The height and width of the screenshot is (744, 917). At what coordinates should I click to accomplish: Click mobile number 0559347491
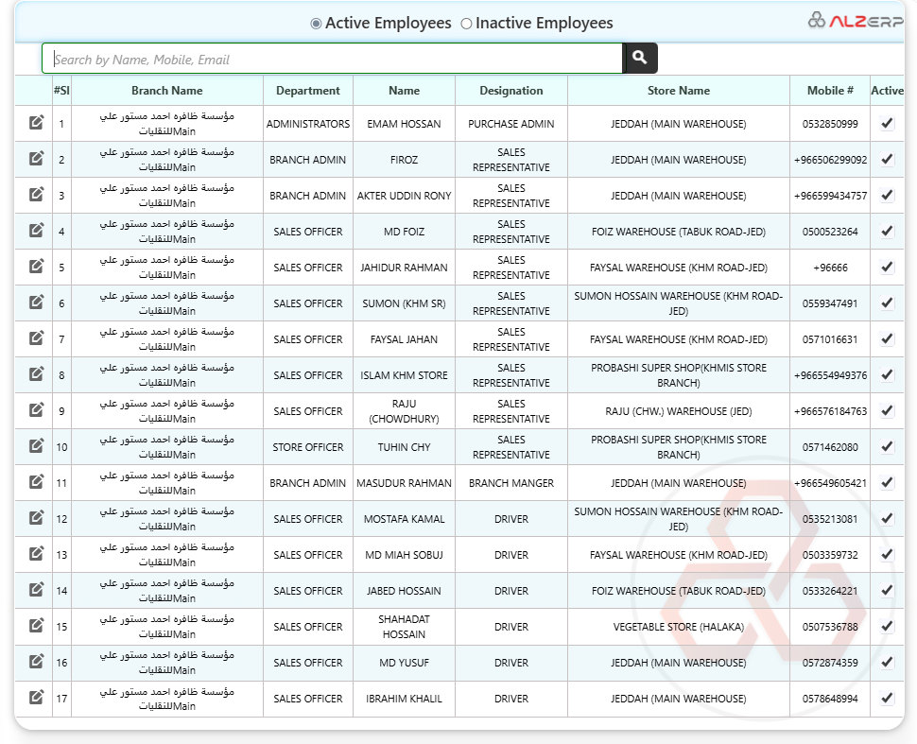[830, 303]
